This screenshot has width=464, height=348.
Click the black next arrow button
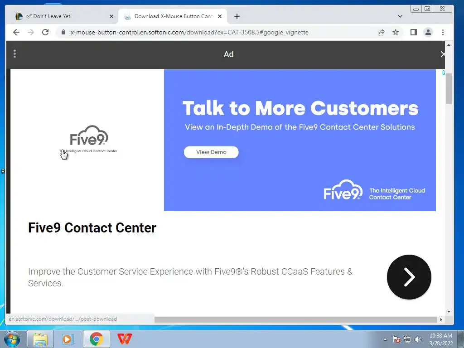pyautogui.click(x=409, y=277)
